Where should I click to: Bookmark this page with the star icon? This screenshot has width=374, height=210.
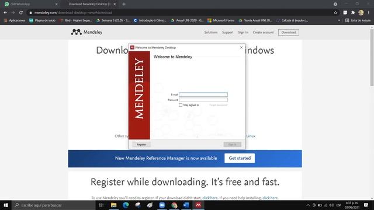click(335, 13)
